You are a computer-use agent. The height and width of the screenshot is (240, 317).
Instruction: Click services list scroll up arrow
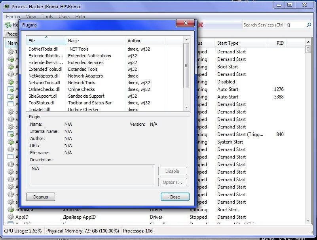pyautogui.click(x=308, y=42)
